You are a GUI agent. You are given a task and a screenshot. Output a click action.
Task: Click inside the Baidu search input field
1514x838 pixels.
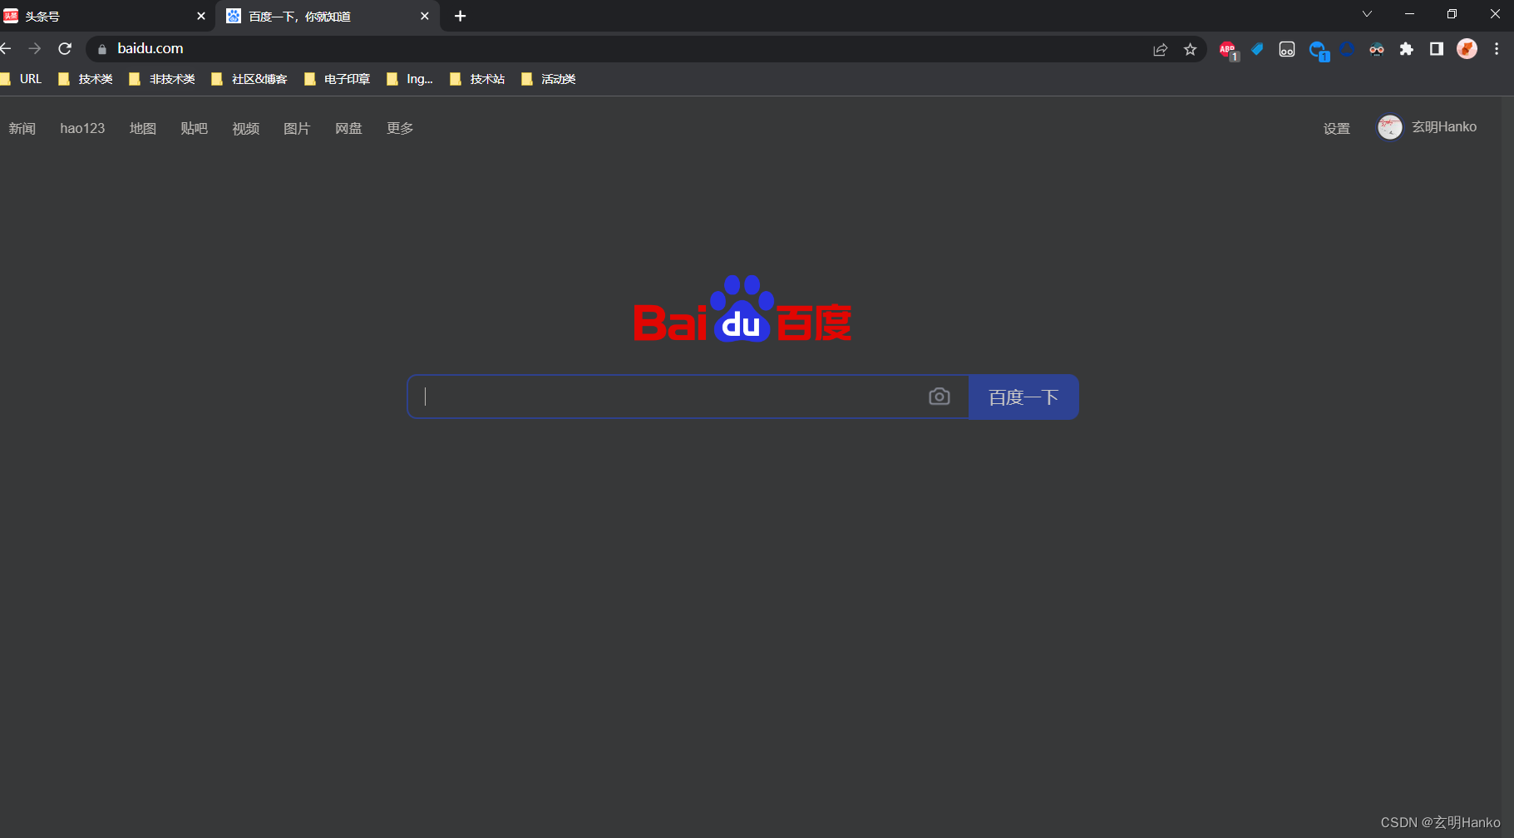click(665, 397)
